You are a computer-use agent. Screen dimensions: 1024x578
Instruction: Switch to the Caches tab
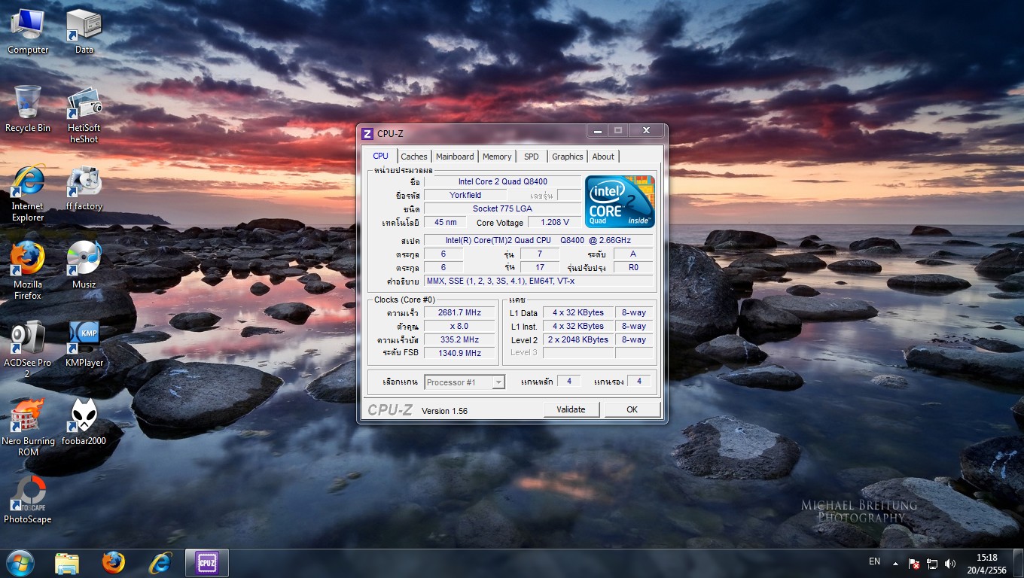(x=413, y=157)
